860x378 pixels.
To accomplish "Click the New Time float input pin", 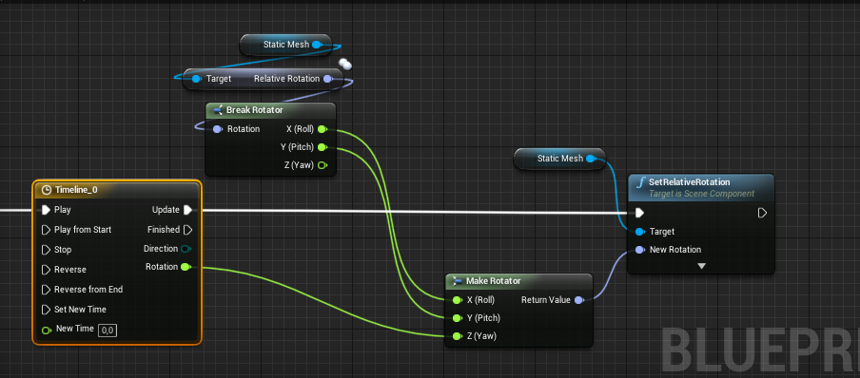I will click(47, 330).
